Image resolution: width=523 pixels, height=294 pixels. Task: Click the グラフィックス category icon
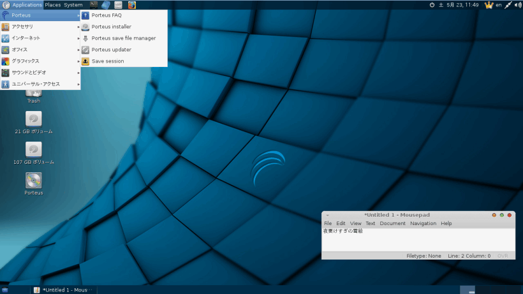(5, 61)
